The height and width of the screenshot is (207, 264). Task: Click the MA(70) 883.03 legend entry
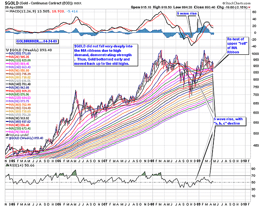click(19, 132)
